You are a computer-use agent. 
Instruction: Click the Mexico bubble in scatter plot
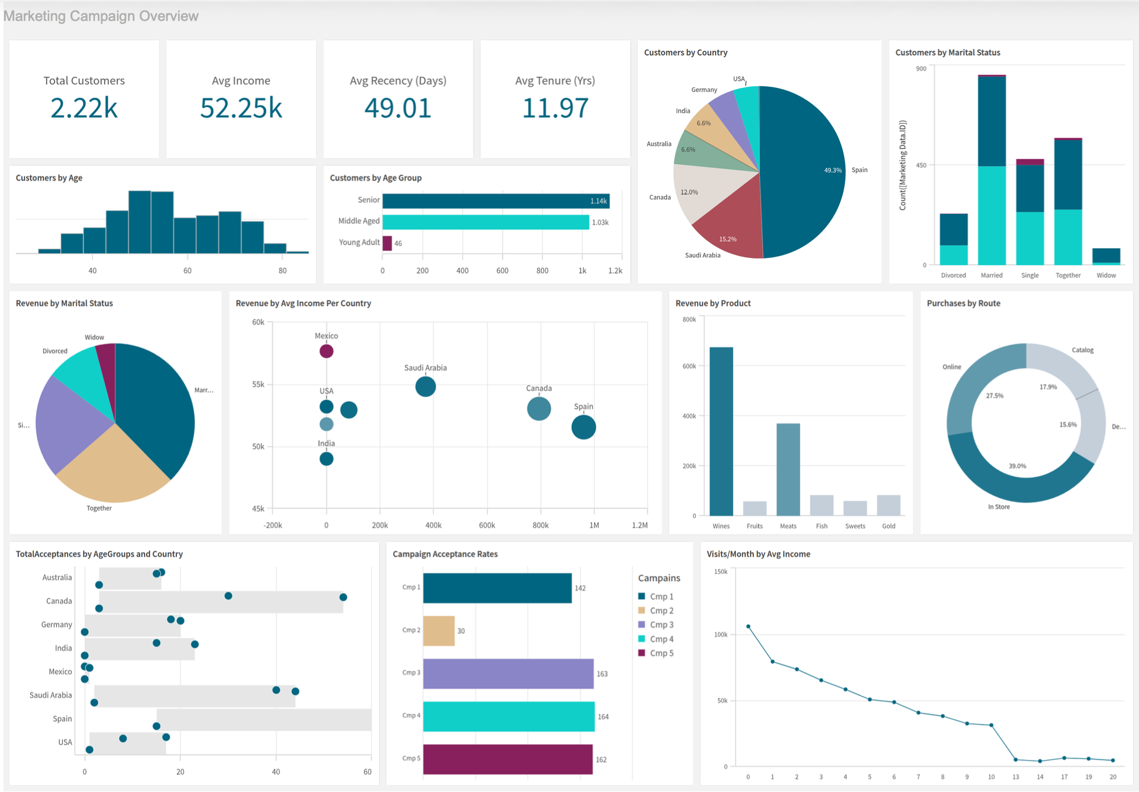(x=326, y=351)
